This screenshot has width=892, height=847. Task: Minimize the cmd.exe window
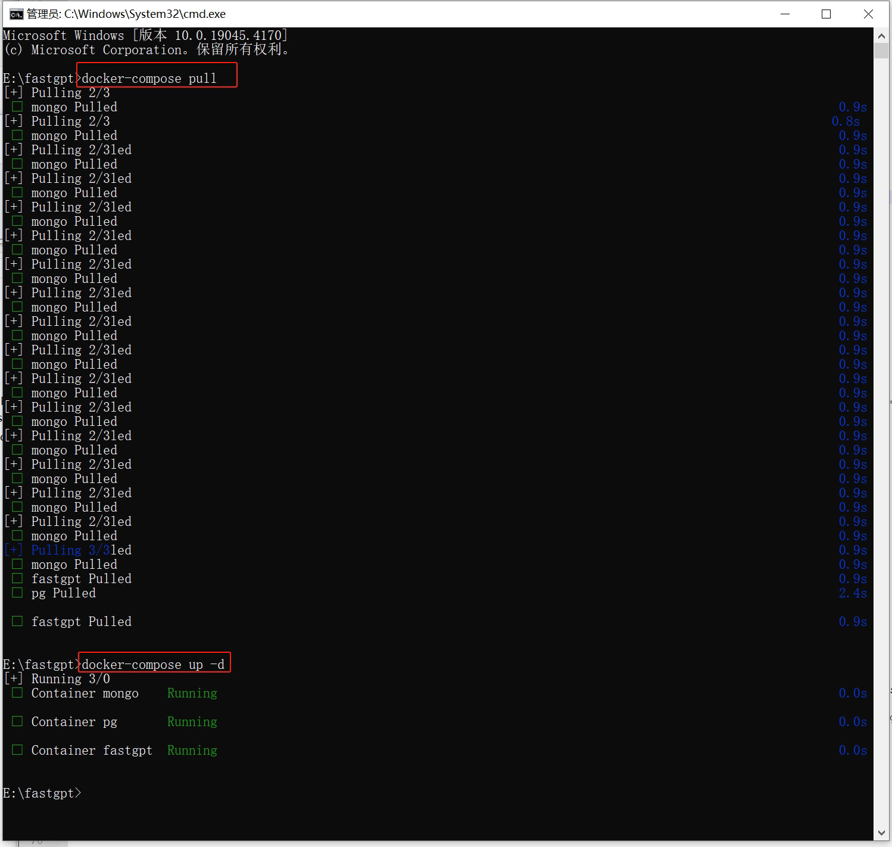(x=785, y=14)
